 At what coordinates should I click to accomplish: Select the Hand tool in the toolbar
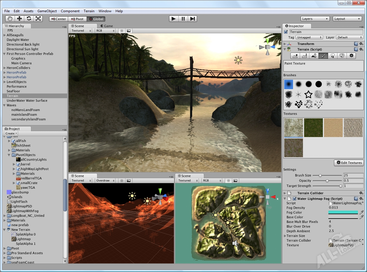pos(10,19)
